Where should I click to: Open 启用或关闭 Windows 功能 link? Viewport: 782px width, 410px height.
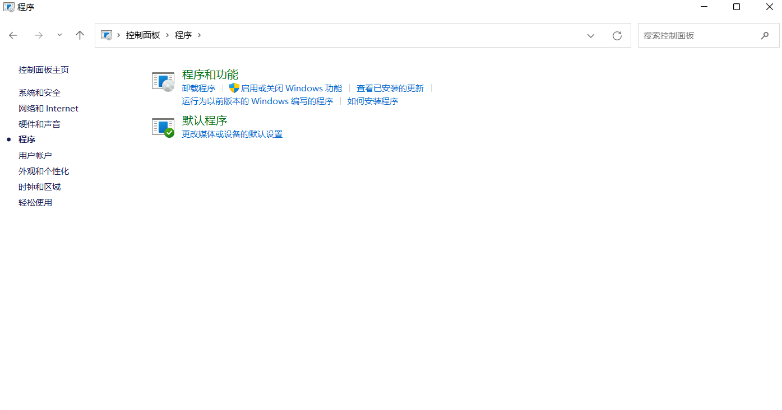pos(291,88)
